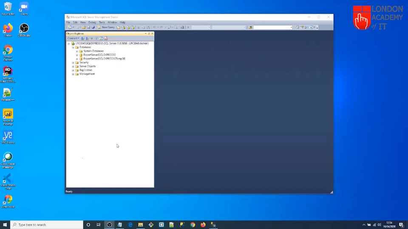Click the New Query toolbar button
Viewport: 408px width, 229px height.
tap(106, 27)
